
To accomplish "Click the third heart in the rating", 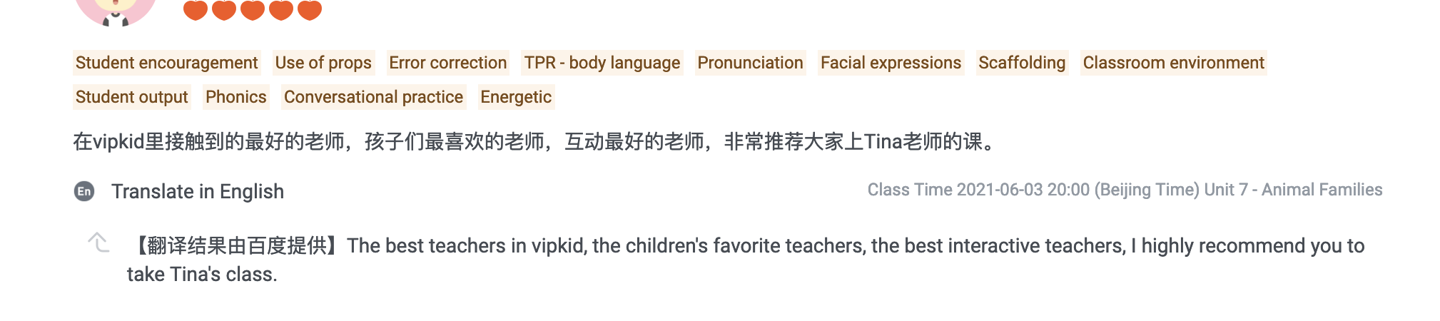I will 253,9.
